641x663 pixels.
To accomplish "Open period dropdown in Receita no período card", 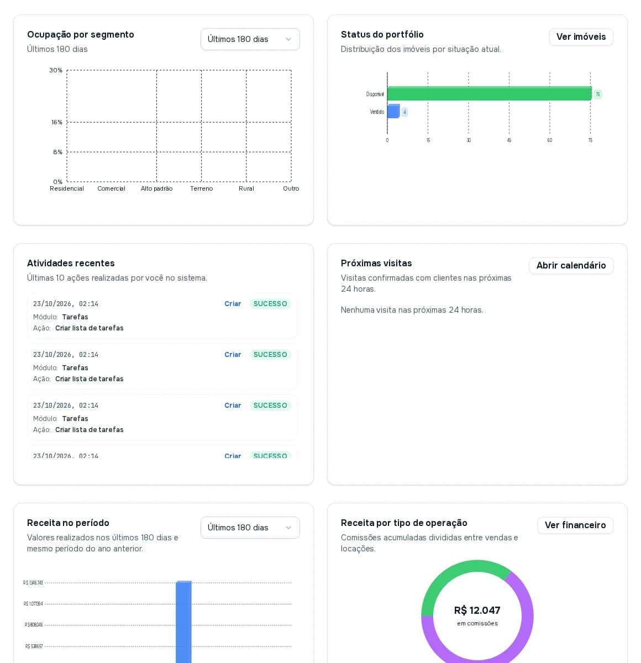I will point(250,528).
